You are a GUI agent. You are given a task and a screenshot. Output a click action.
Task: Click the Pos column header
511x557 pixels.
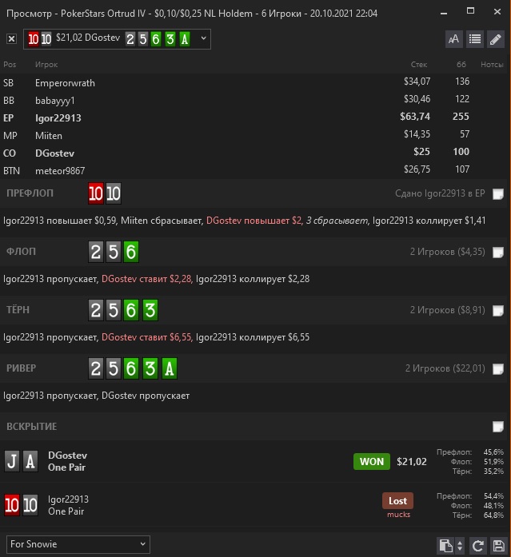click(x=10, y=65)
